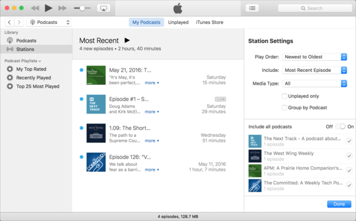Click the unplayed dot of Episode 126
This screenshot has width=356, height=221.
coord(82,157)
